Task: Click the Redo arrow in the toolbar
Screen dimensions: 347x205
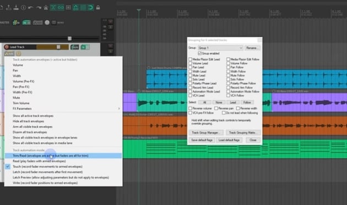Action: [x=39, y=8]
